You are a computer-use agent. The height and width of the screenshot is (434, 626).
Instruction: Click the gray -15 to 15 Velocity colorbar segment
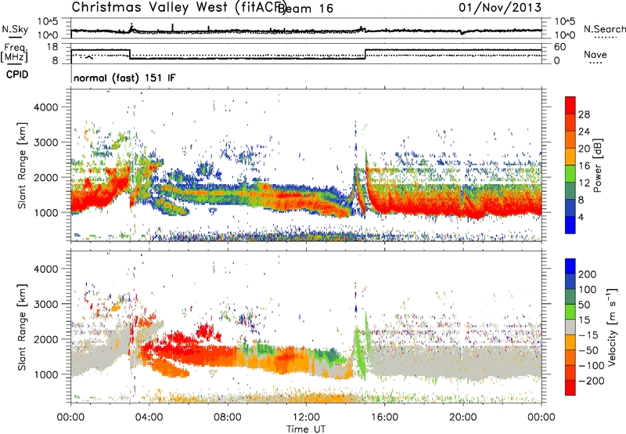click(570, 327)
